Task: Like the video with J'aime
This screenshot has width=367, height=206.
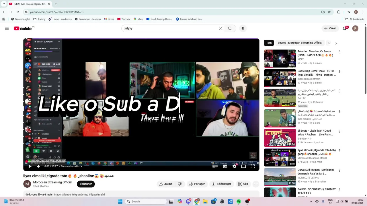Action: (x=166, y=184)
